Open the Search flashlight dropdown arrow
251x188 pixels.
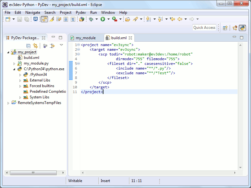coord(141,19)
